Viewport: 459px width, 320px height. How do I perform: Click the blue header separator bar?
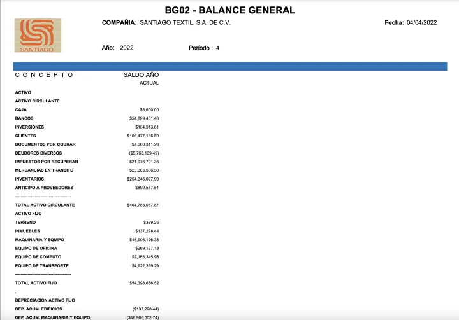[x=229, y=66]
